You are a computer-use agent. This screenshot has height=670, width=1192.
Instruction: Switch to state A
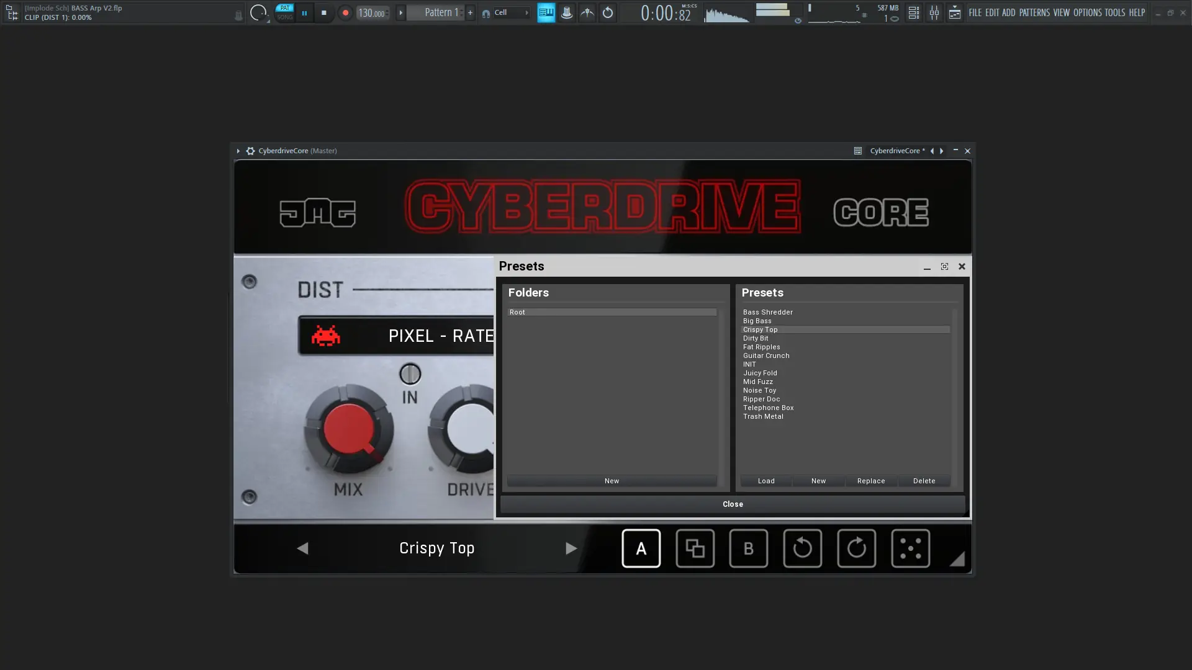(641, 548)
